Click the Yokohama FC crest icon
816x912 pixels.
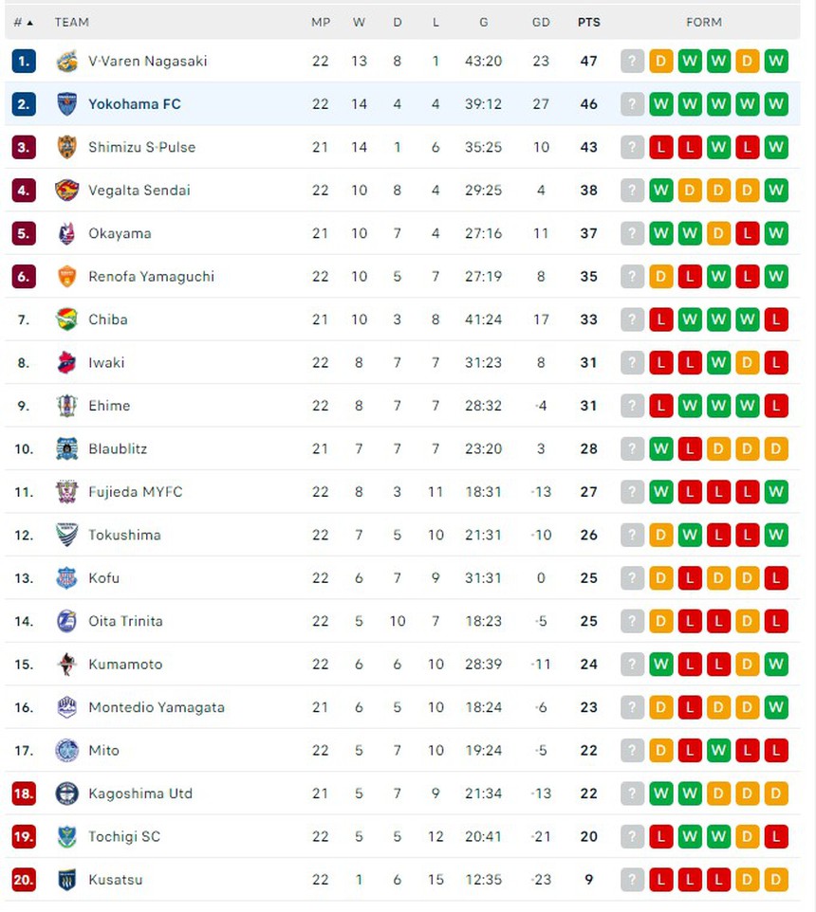[x=66, y=104]
